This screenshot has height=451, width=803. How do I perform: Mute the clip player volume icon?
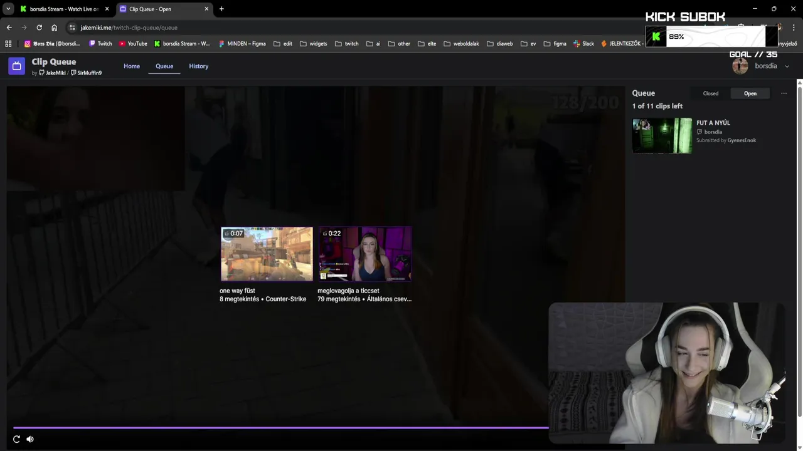(x=30, y=439)
